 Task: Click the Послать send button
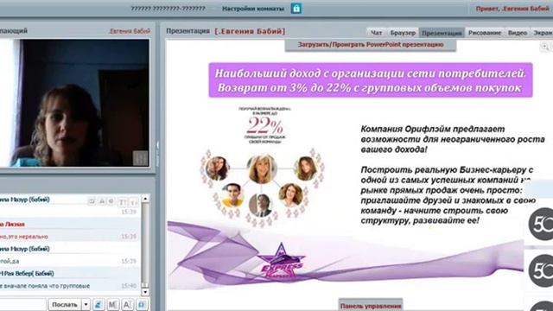pos(65,304)
